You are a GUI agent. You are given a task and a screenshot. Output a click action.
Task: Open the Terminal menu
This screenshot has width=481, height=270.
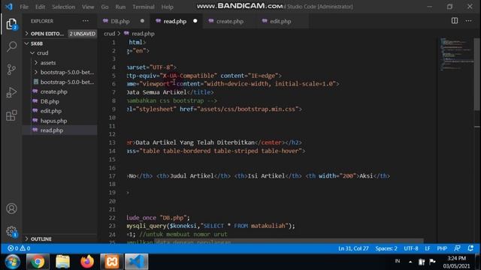(x=144, y=7)
